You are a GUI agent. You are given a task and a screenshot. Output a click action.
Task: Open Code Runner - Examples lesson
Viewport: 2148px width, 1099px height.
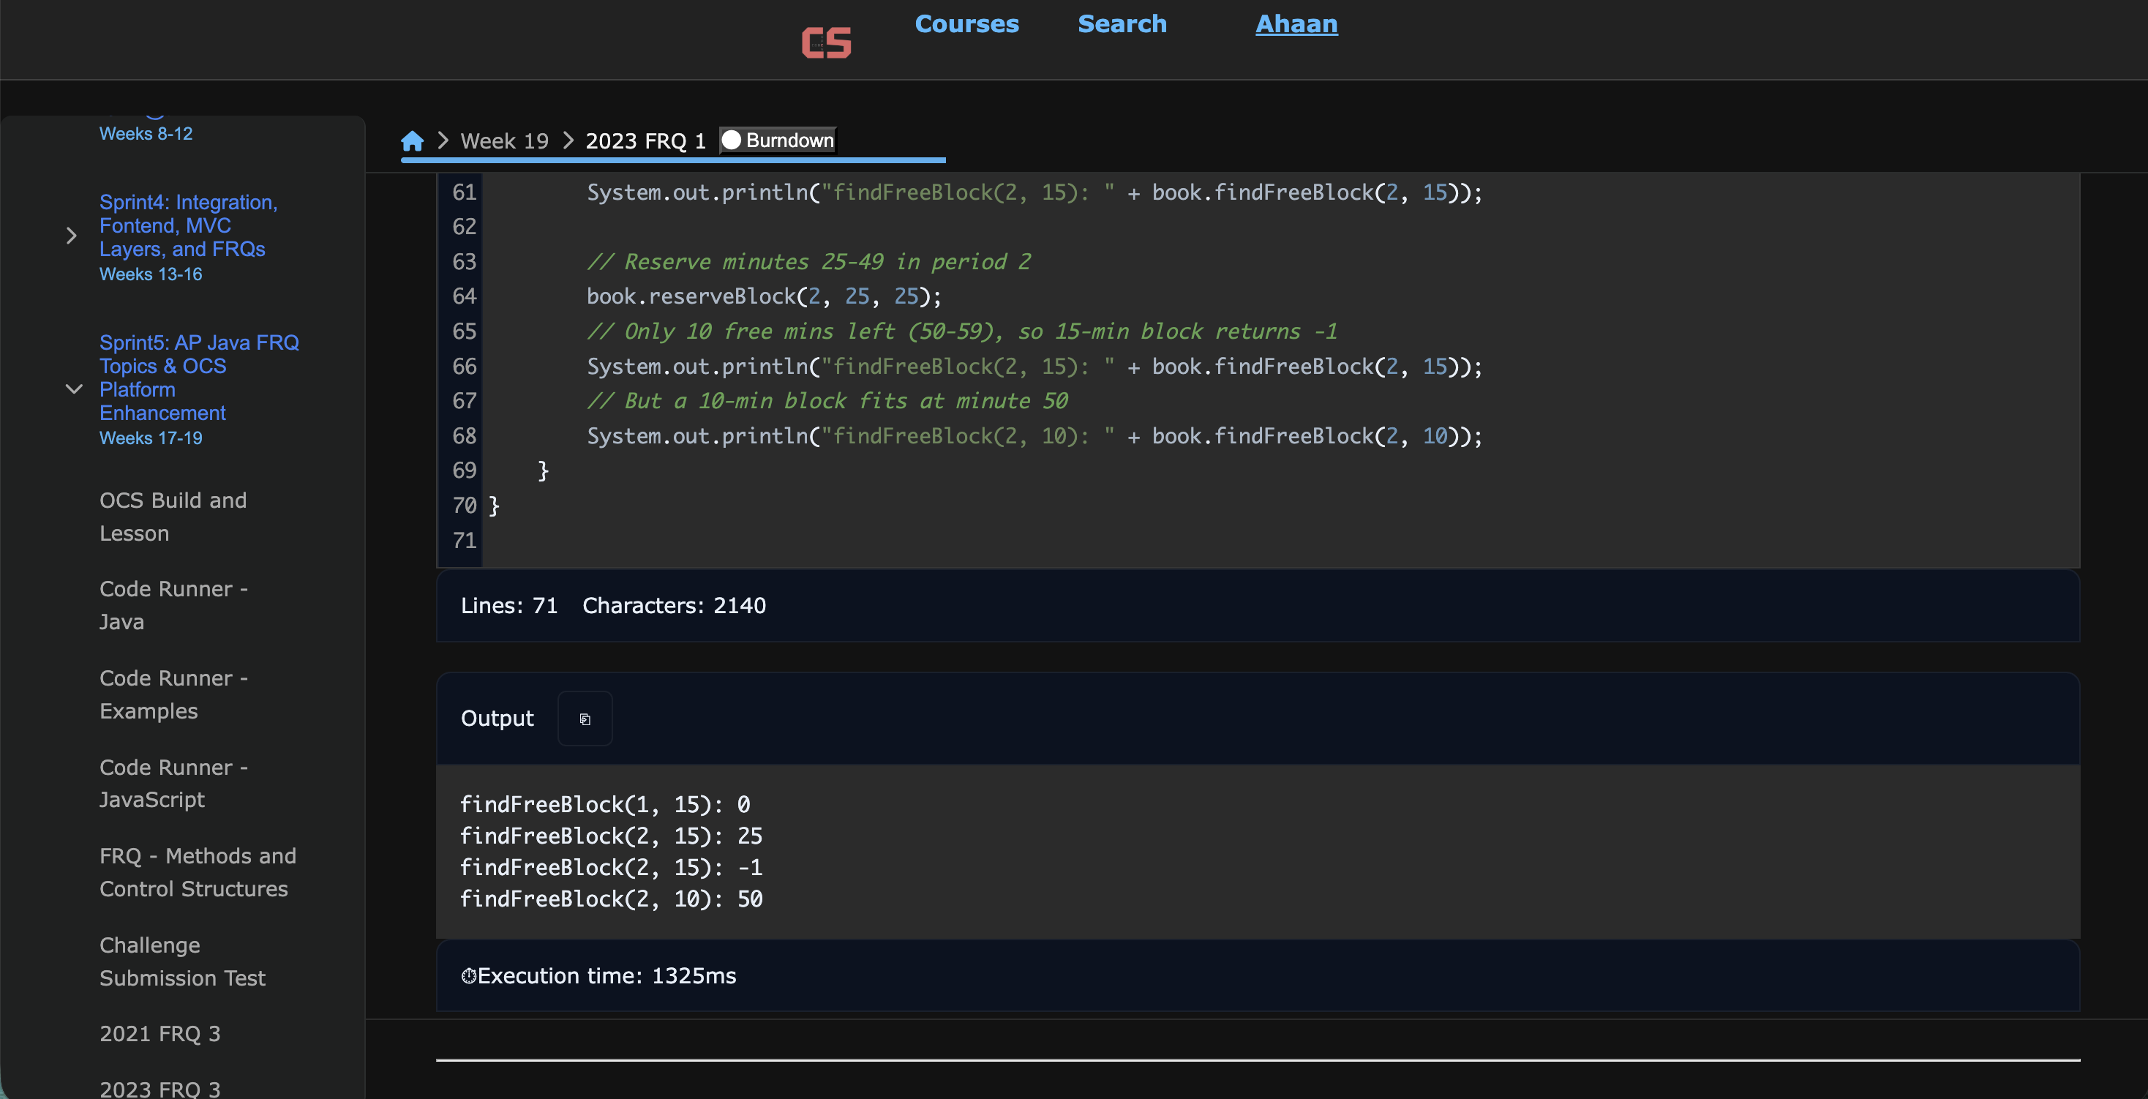pos(173,694)
